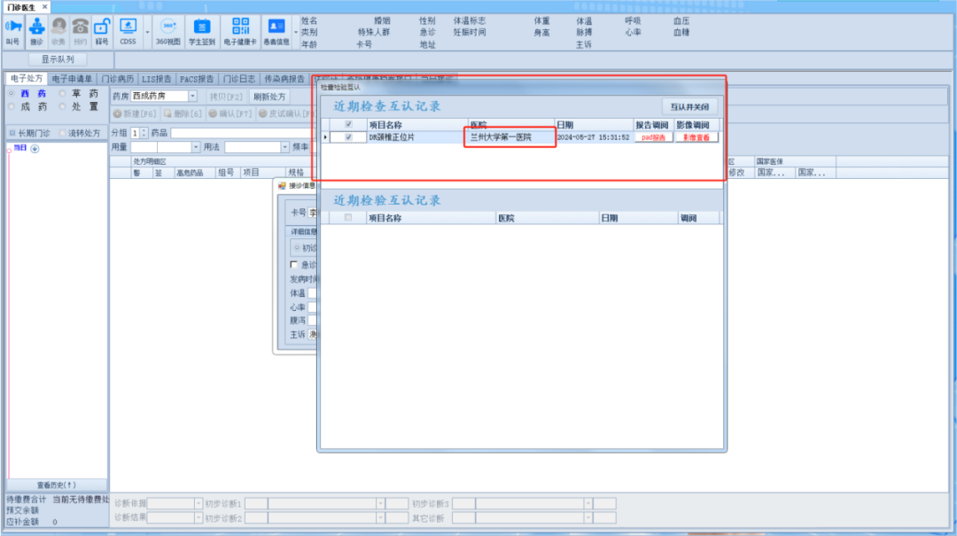The width and height of the screenshot is (957, 536).
Task: Switch to the 传染病报告 tab
Action: click(x=284, y=79)
